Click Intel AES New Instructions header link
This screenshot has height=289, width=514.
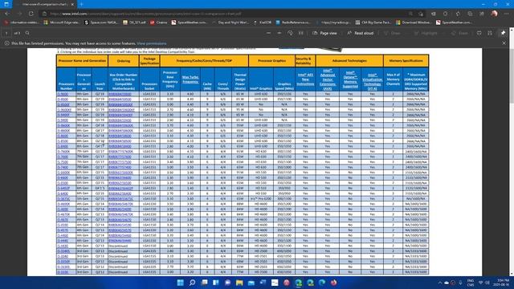click(x=305, y=79)
